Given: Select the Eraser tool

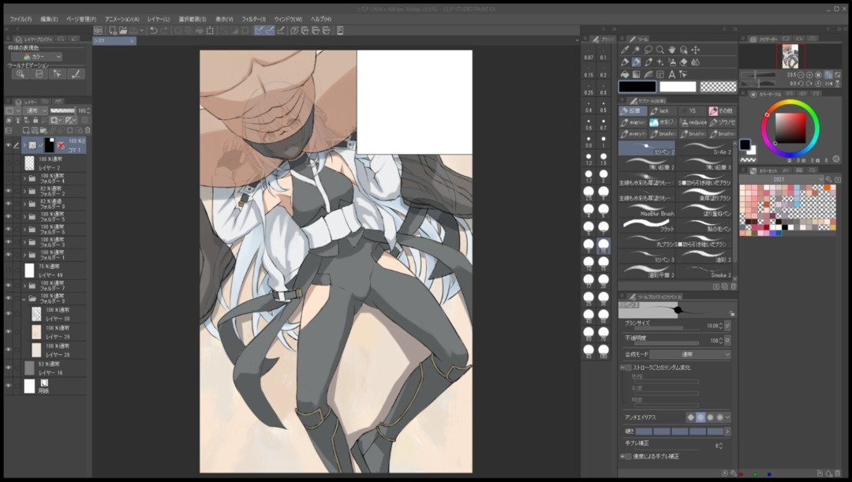Looking at the screenshot, I should 682,62.
